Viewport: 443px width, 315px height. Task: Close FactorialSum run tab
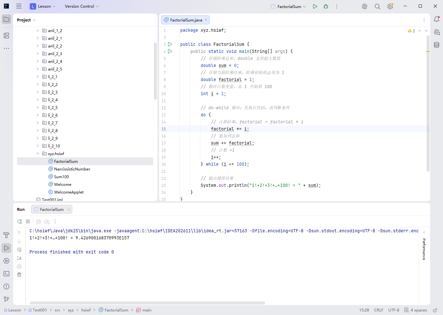tap(68, 210)
